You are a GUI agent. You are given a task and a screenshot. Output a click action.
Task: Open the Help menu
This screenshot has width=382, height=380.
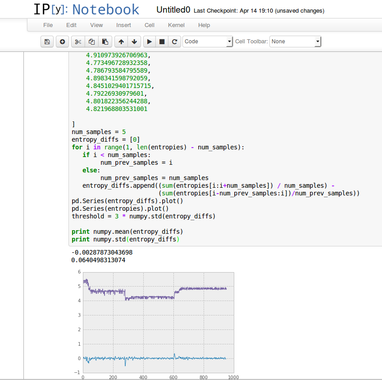coord(204,25)
